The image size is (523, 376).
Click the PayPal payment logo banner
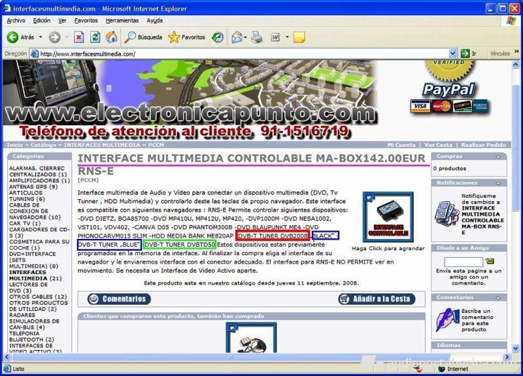coord(449,89)
